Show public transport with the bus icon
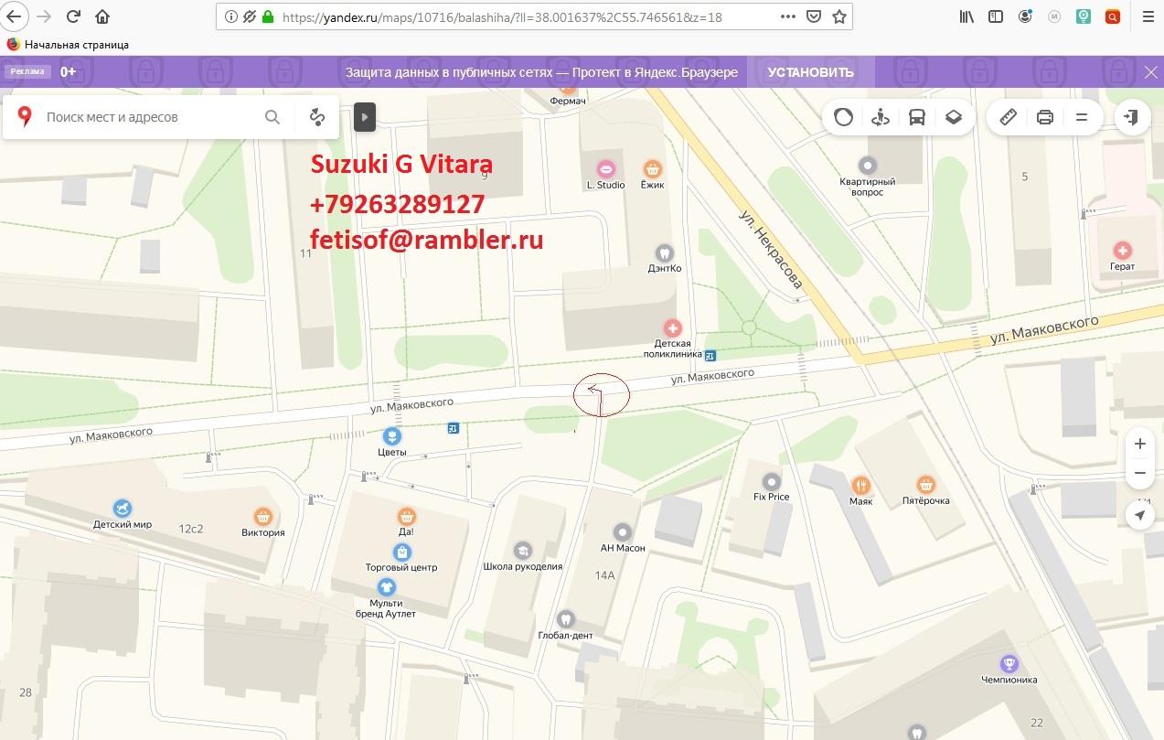This screenshot has height=740, width=1164. click(917, 117)
